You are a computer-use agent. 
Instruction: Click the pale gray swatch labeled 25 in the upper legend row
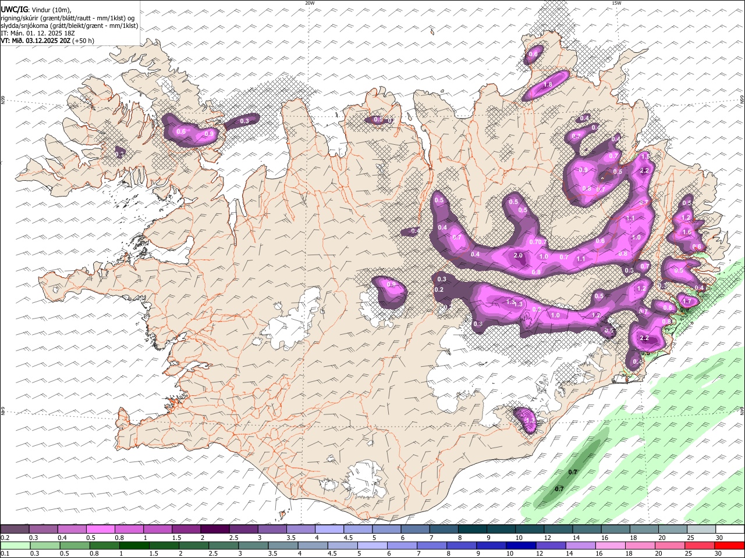[x=701, y=529]
